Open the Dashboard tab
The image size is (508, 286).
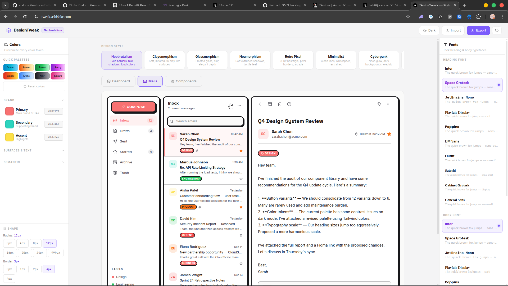[118, 81]
